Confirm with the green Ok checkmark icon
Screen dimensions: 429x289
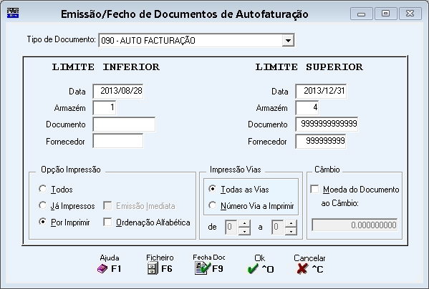coord(253,269)
